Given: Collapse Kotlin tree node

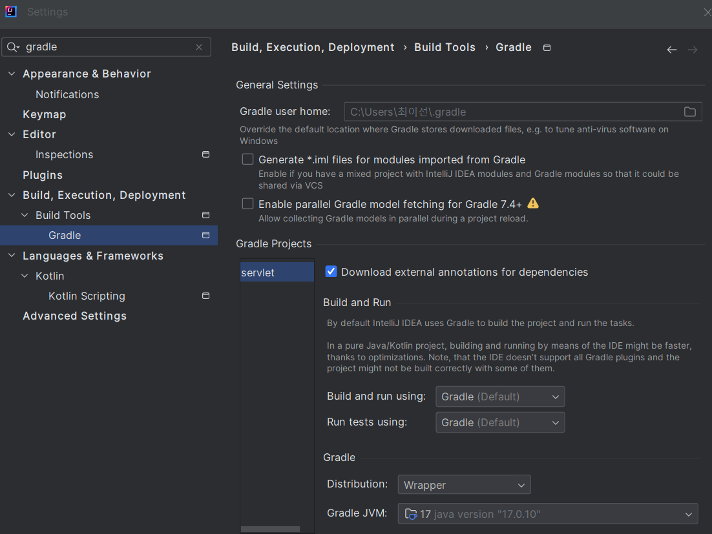Looking at the screenshot, I should click(25, 276).
